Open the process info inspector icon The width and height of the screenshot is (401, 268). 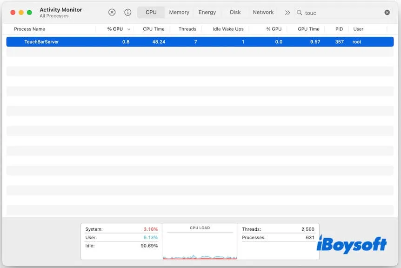(x=127, y=13)
